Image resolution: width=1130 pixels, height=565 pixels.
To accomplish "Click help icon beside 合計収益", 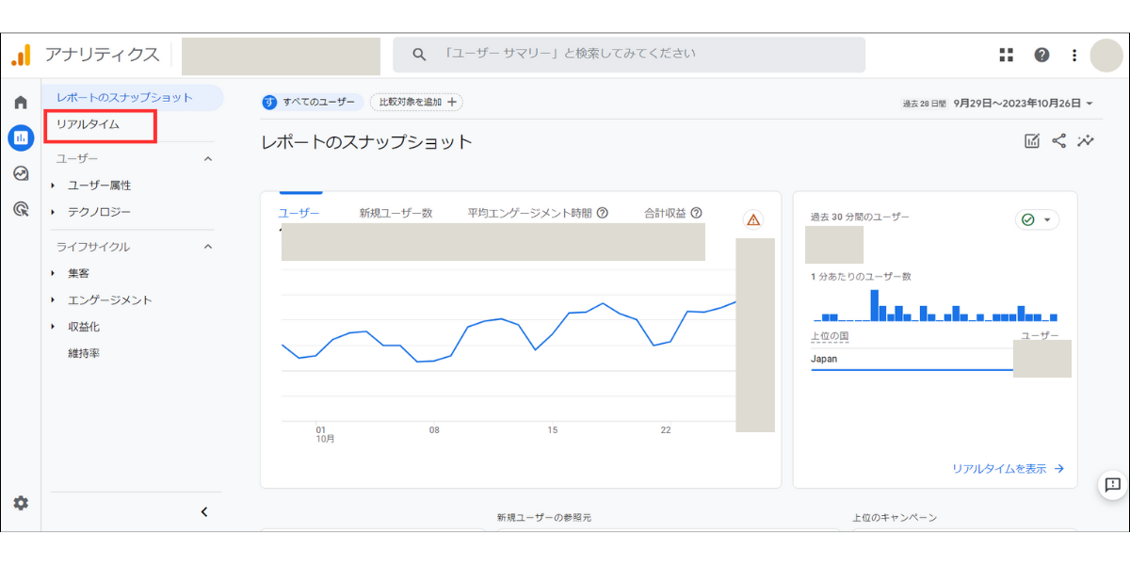I will [697, 213].
